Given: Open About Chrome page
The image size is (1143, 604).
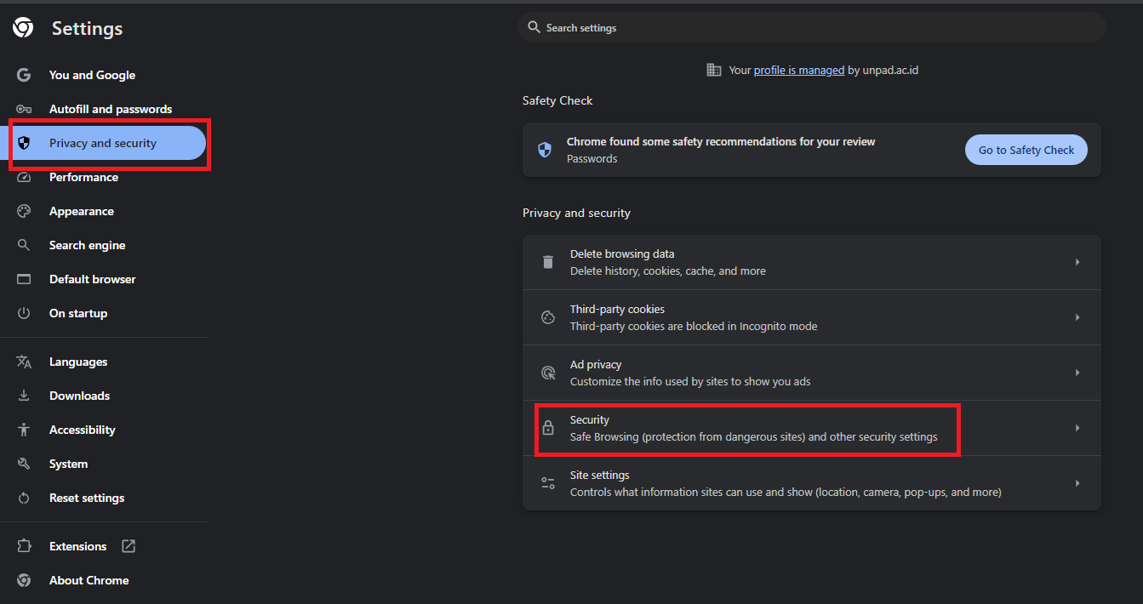Looking at the screenshot, I should click(89, 580).
